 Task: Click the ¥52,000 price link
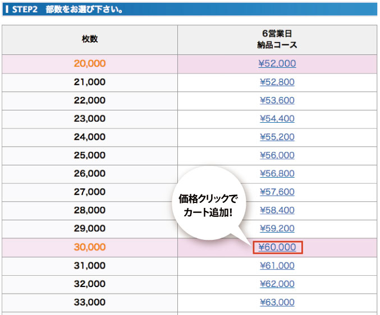pyautogui.click(x=277, y=64)
